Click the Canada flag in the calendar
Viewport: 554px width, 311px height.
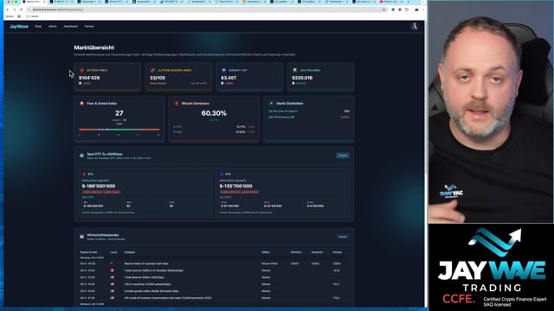[x=113, y=270]
